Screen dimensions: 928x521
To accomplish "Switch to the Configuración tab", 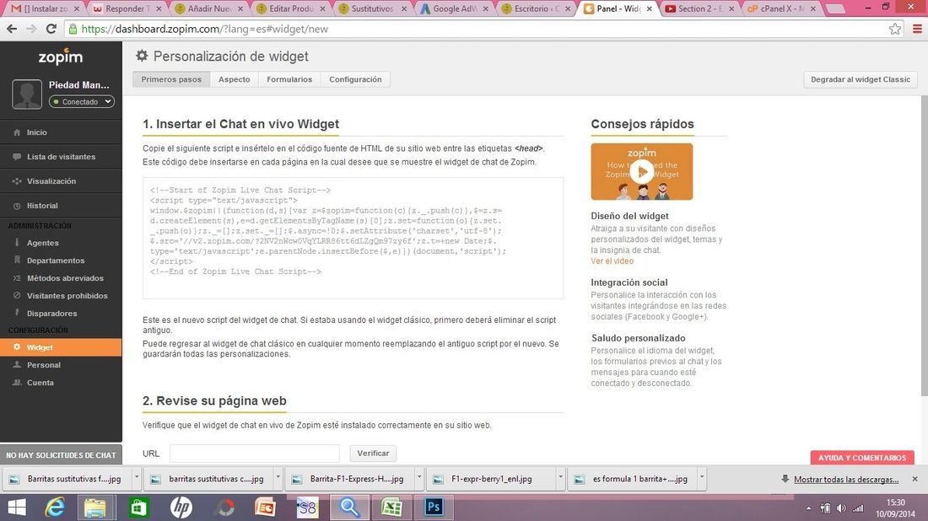I will pyautogui.click(x=355, y=79).
